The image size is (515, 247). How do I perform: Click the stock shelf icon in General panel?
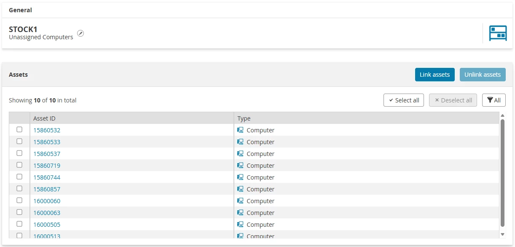[x=498, y=33]
